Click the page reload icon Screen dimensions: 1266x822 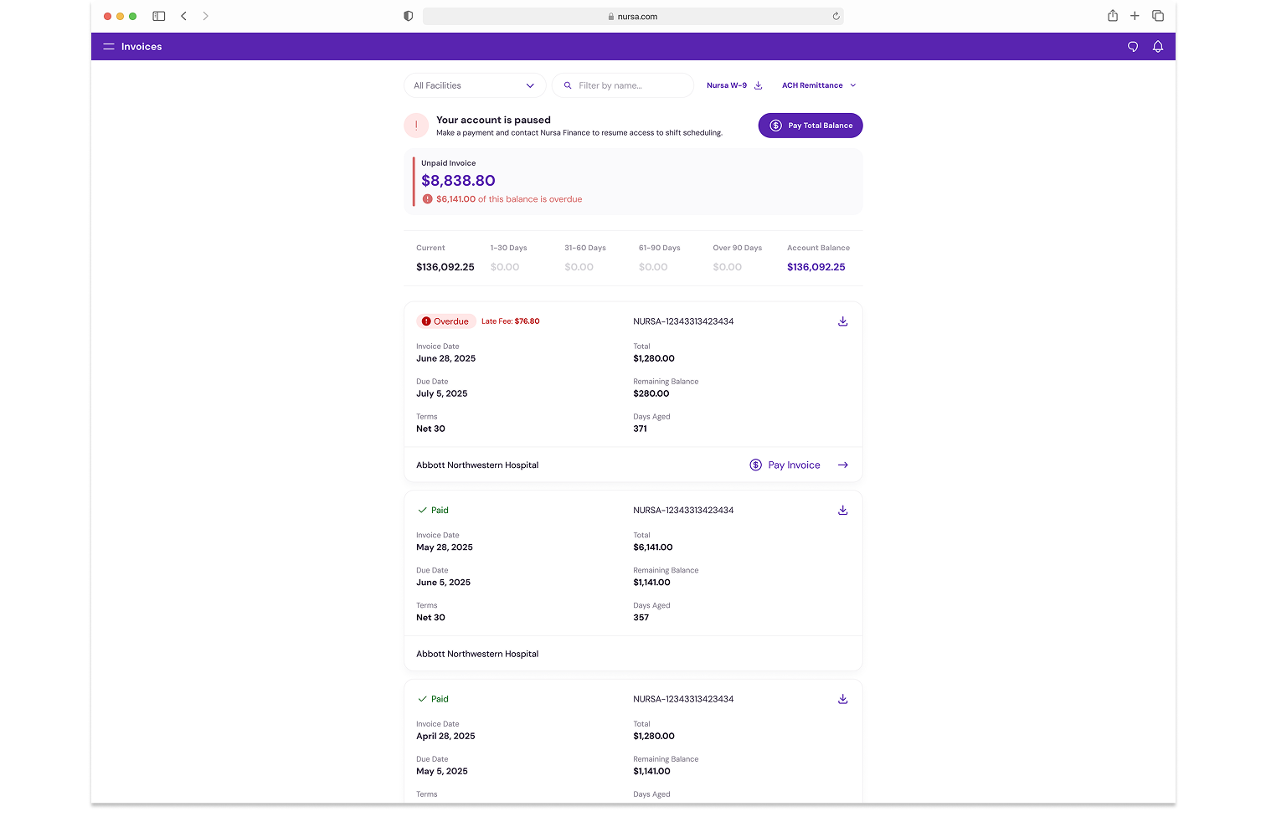pyautogui.click(x=836, y=16)
